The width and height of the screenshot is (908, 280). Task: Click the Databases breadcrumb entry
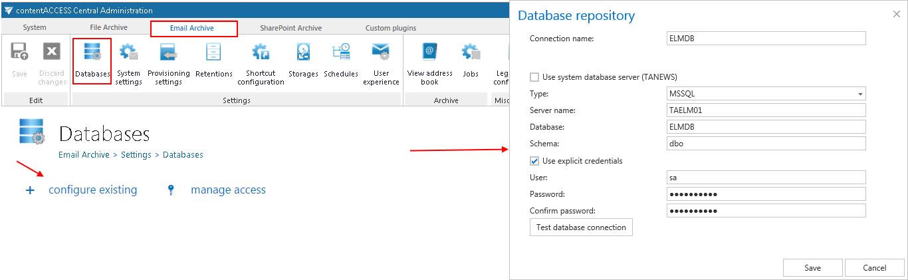tap(183, 154)
